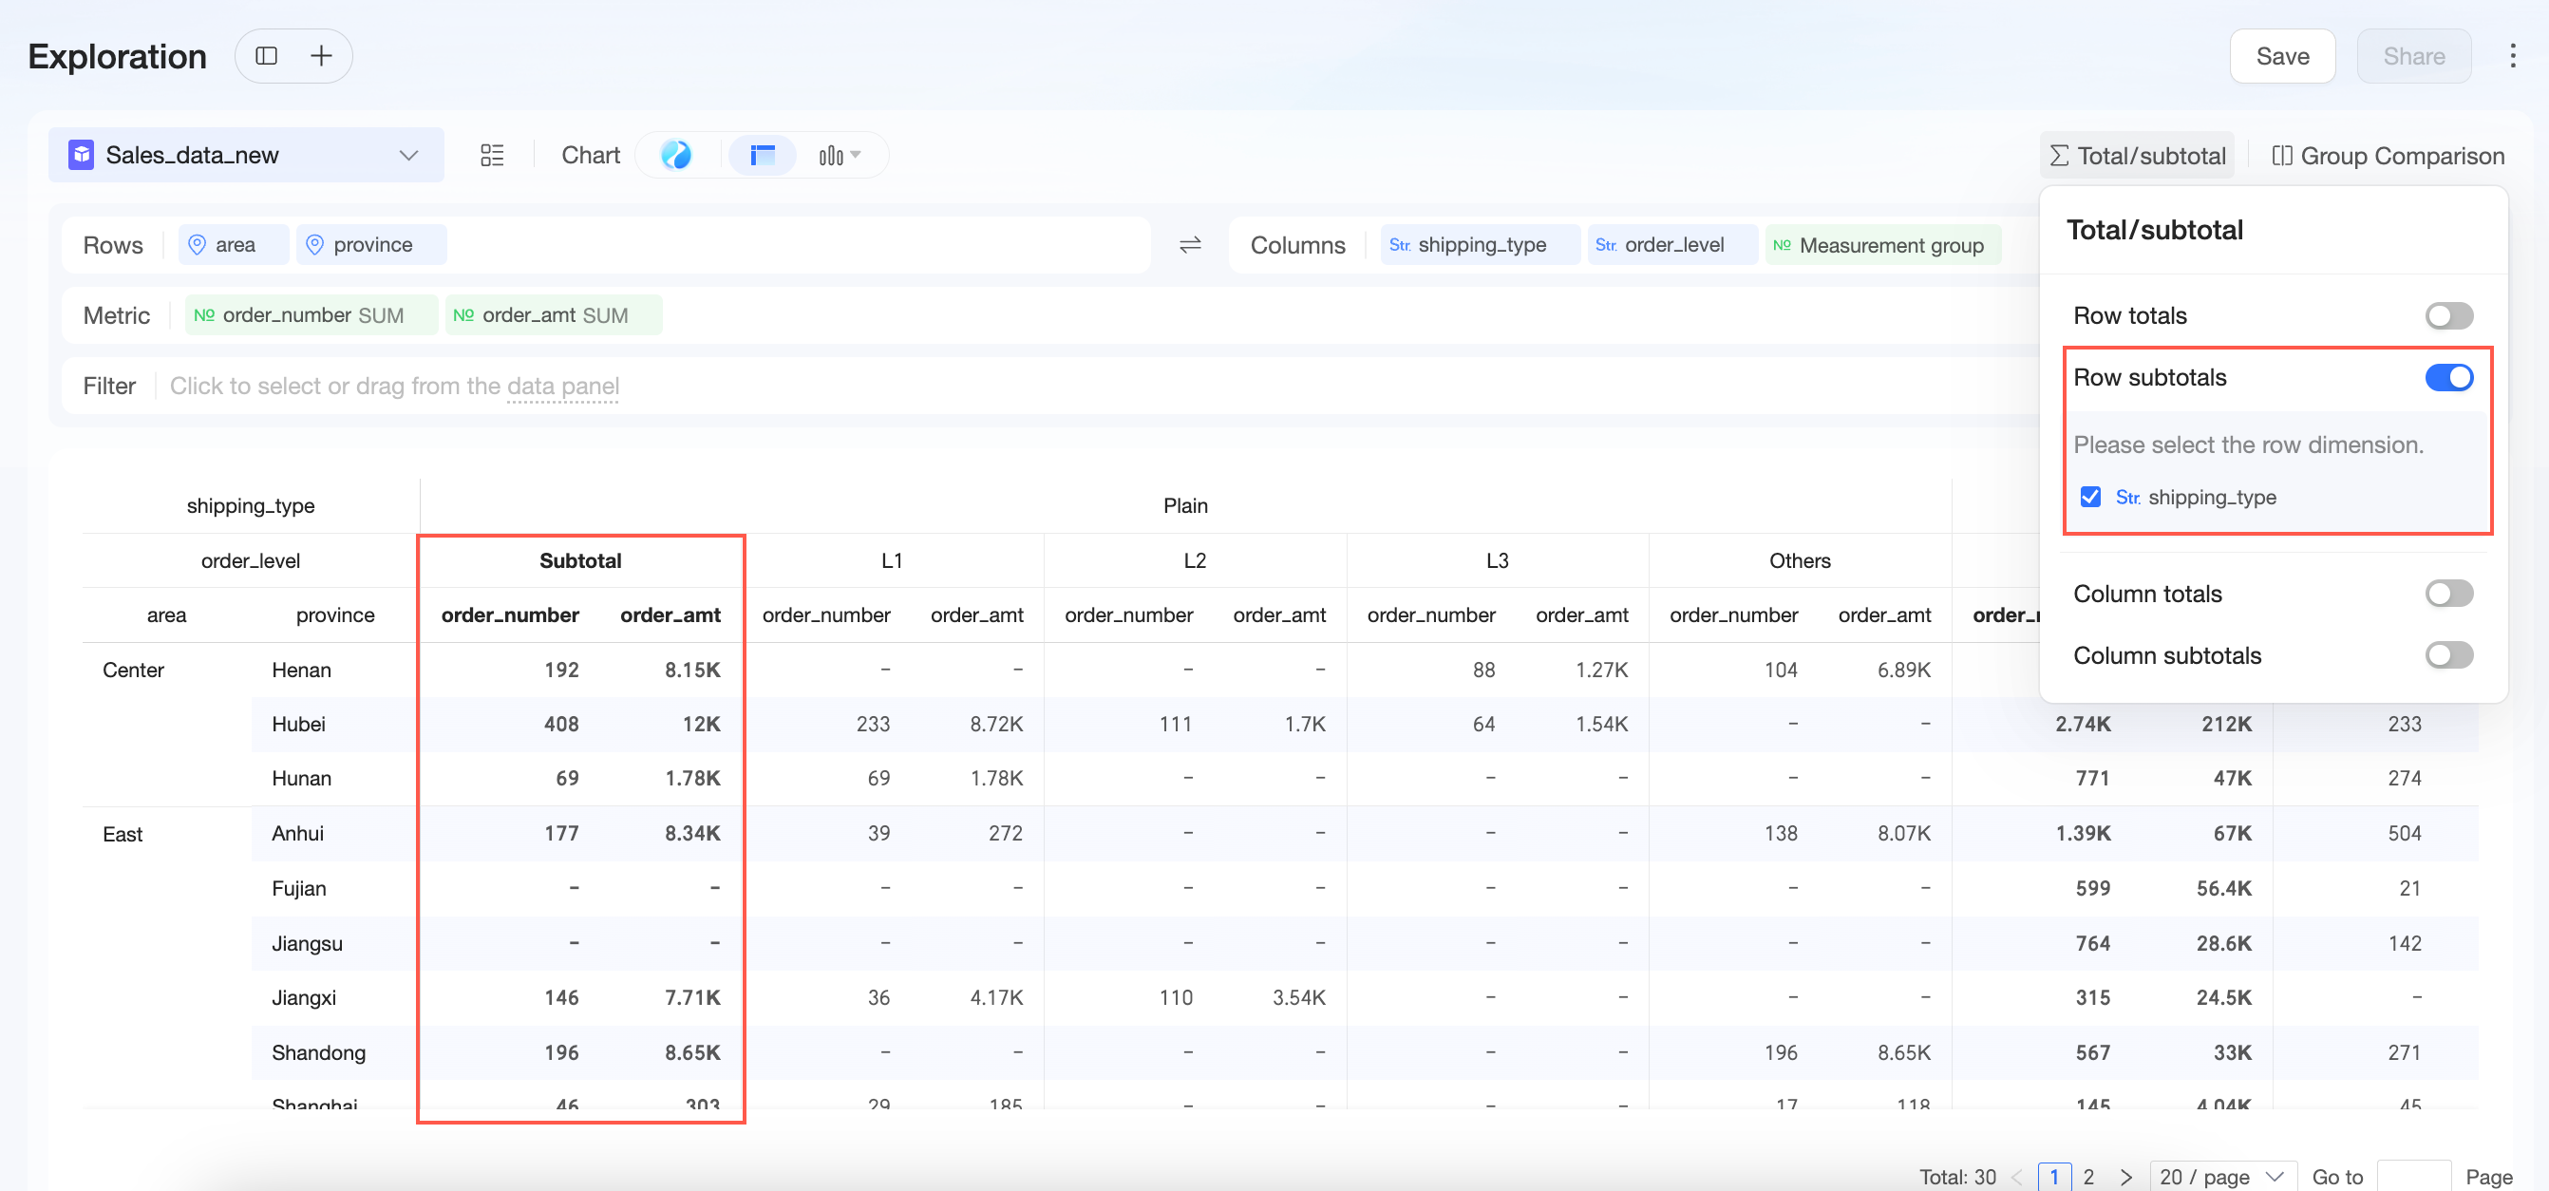Open the Total/subtotal panel tab
Viewport: 2549px width, 1191px height.
tap(2138, 157)
